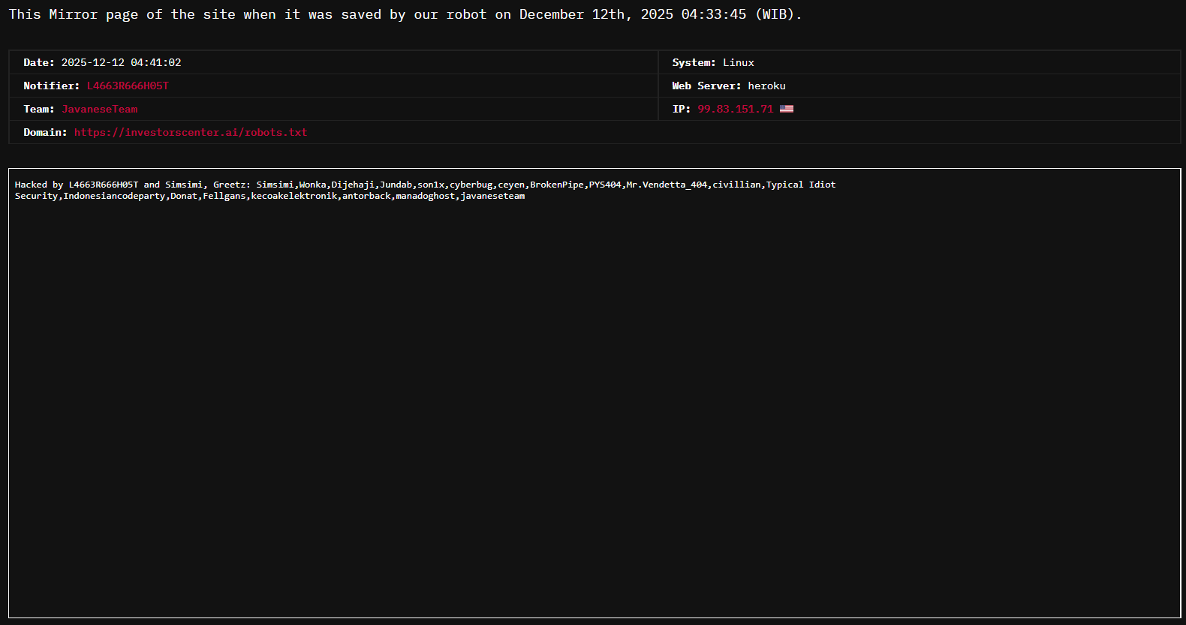Click the heroku web server value
This screenshot has width=1186, height=625.
coord(766,86)
